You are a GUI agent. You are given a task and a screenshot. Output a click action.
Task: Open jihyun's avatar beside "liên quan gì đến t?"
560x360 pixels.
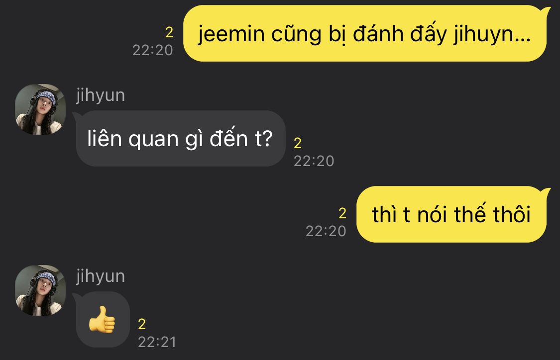[40, 109]
